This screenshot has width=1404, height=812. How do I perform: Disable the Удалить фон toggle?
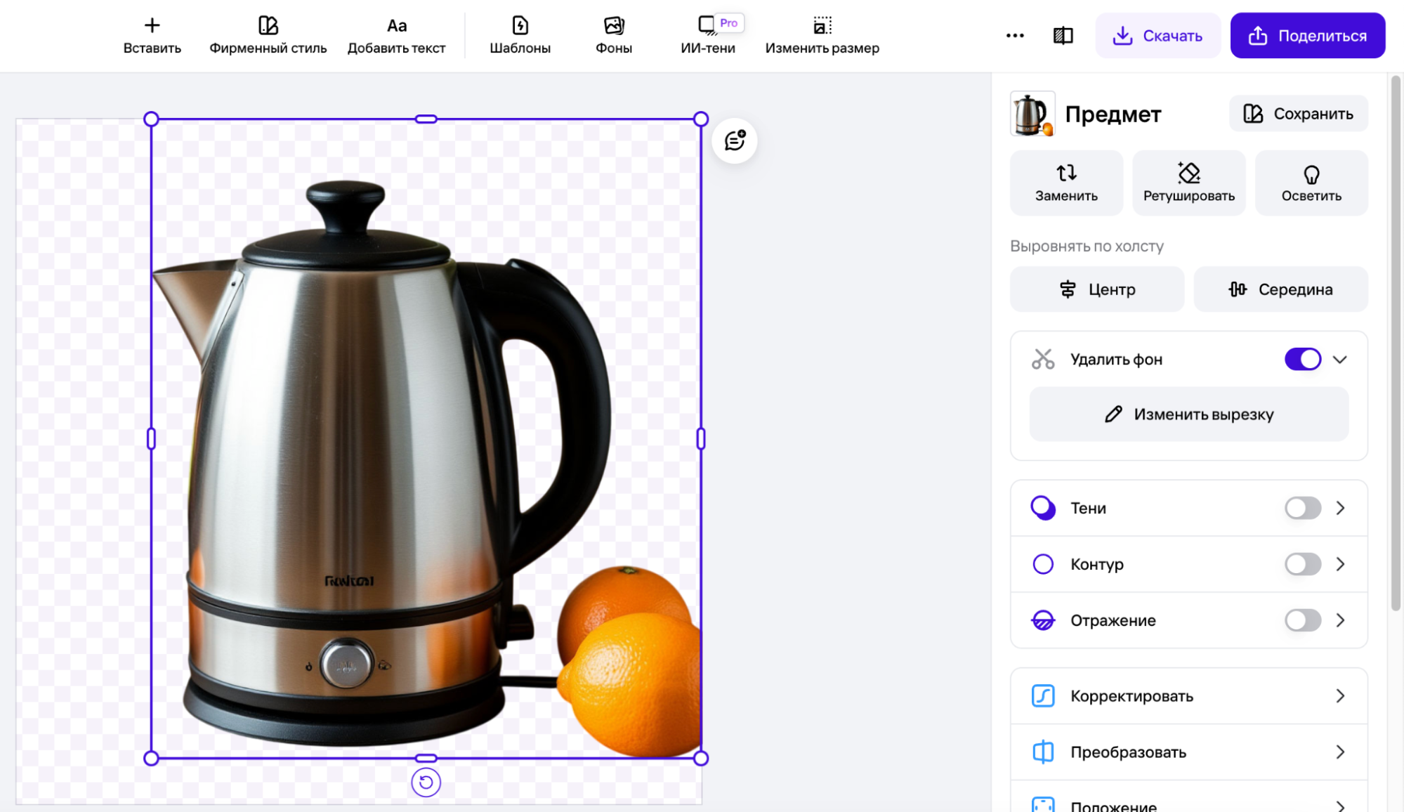[1302, 359]
